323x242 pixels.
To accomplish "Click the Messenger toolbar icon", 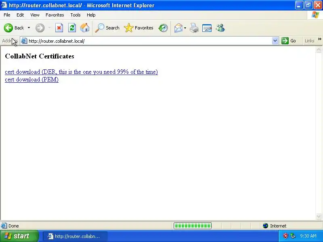I will coord(220,28).
